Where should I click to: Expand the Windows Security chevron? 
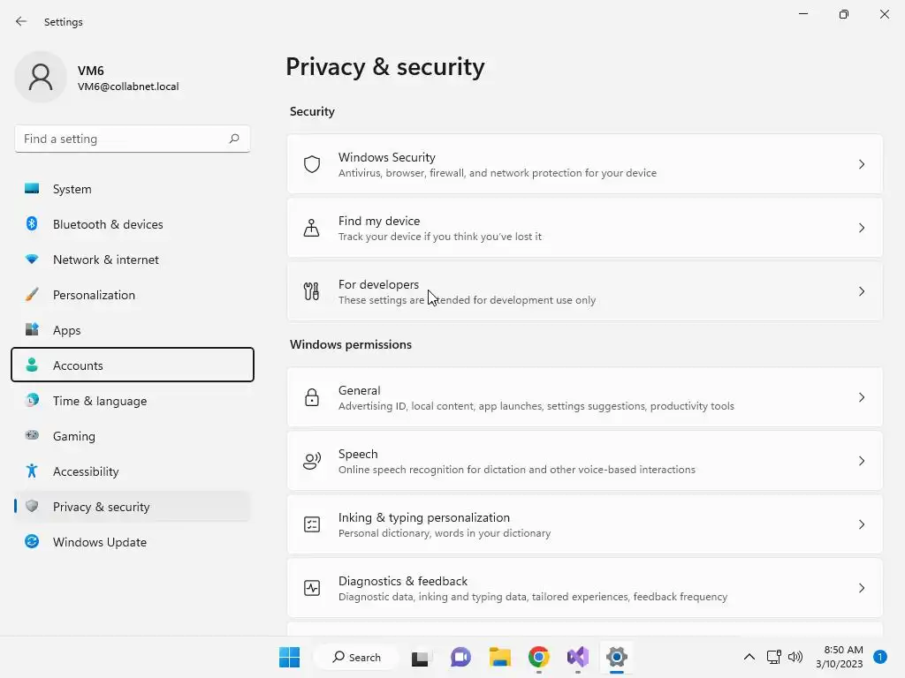point(862,164)
